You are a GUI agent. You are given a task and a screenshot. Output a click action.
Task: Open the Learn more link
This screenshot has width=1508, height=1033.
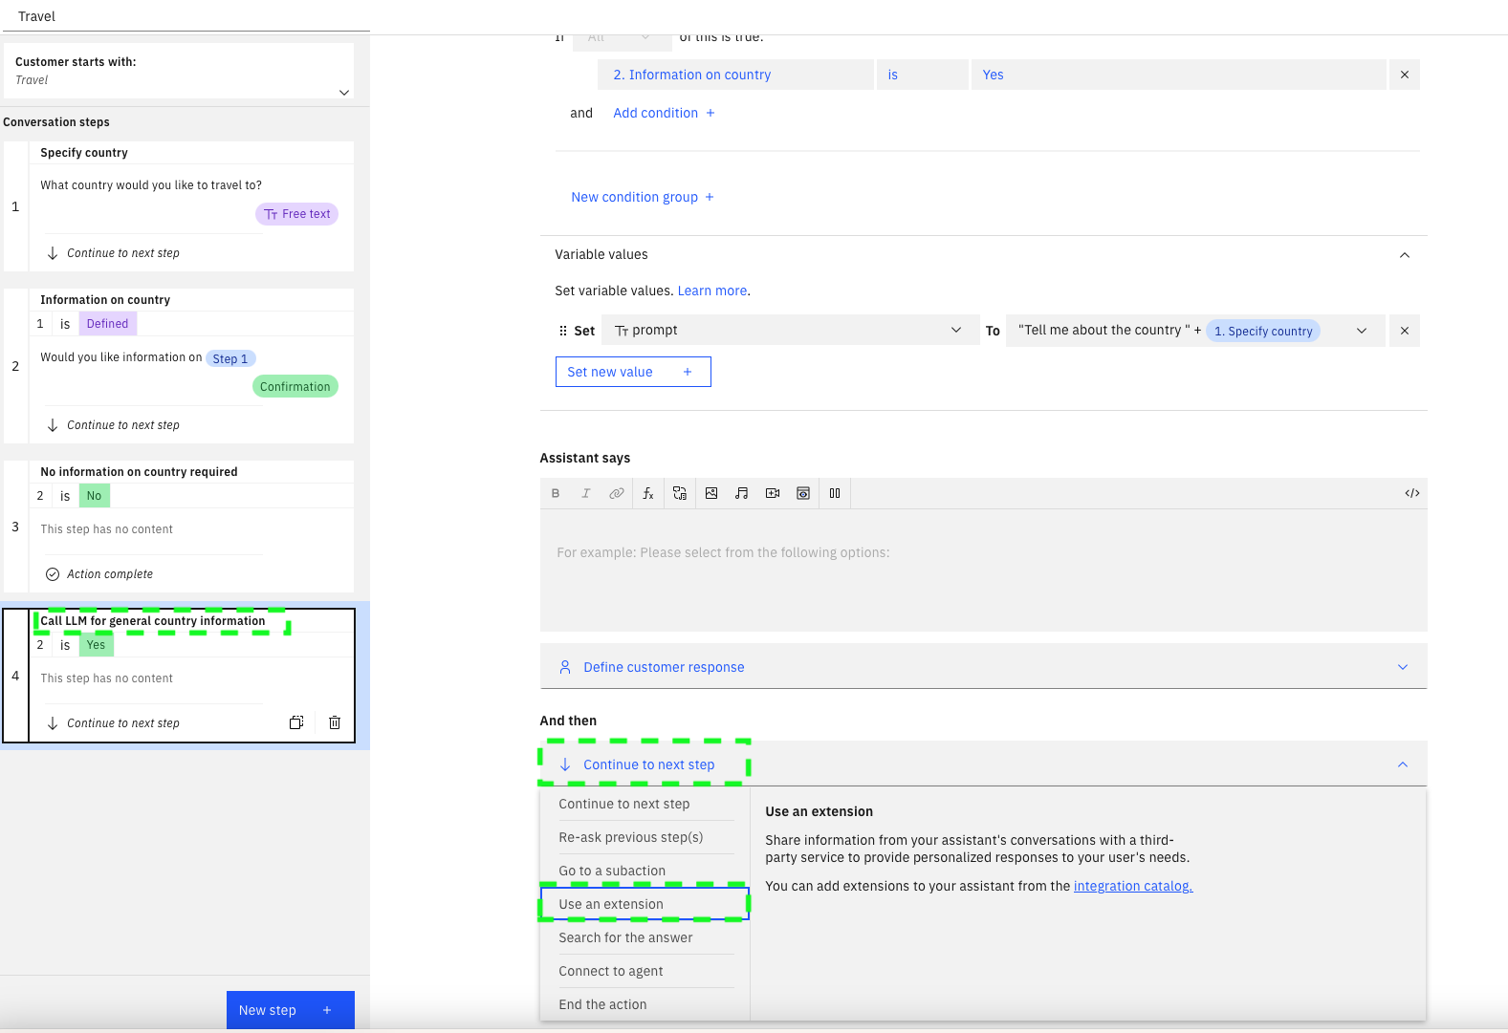712,291
